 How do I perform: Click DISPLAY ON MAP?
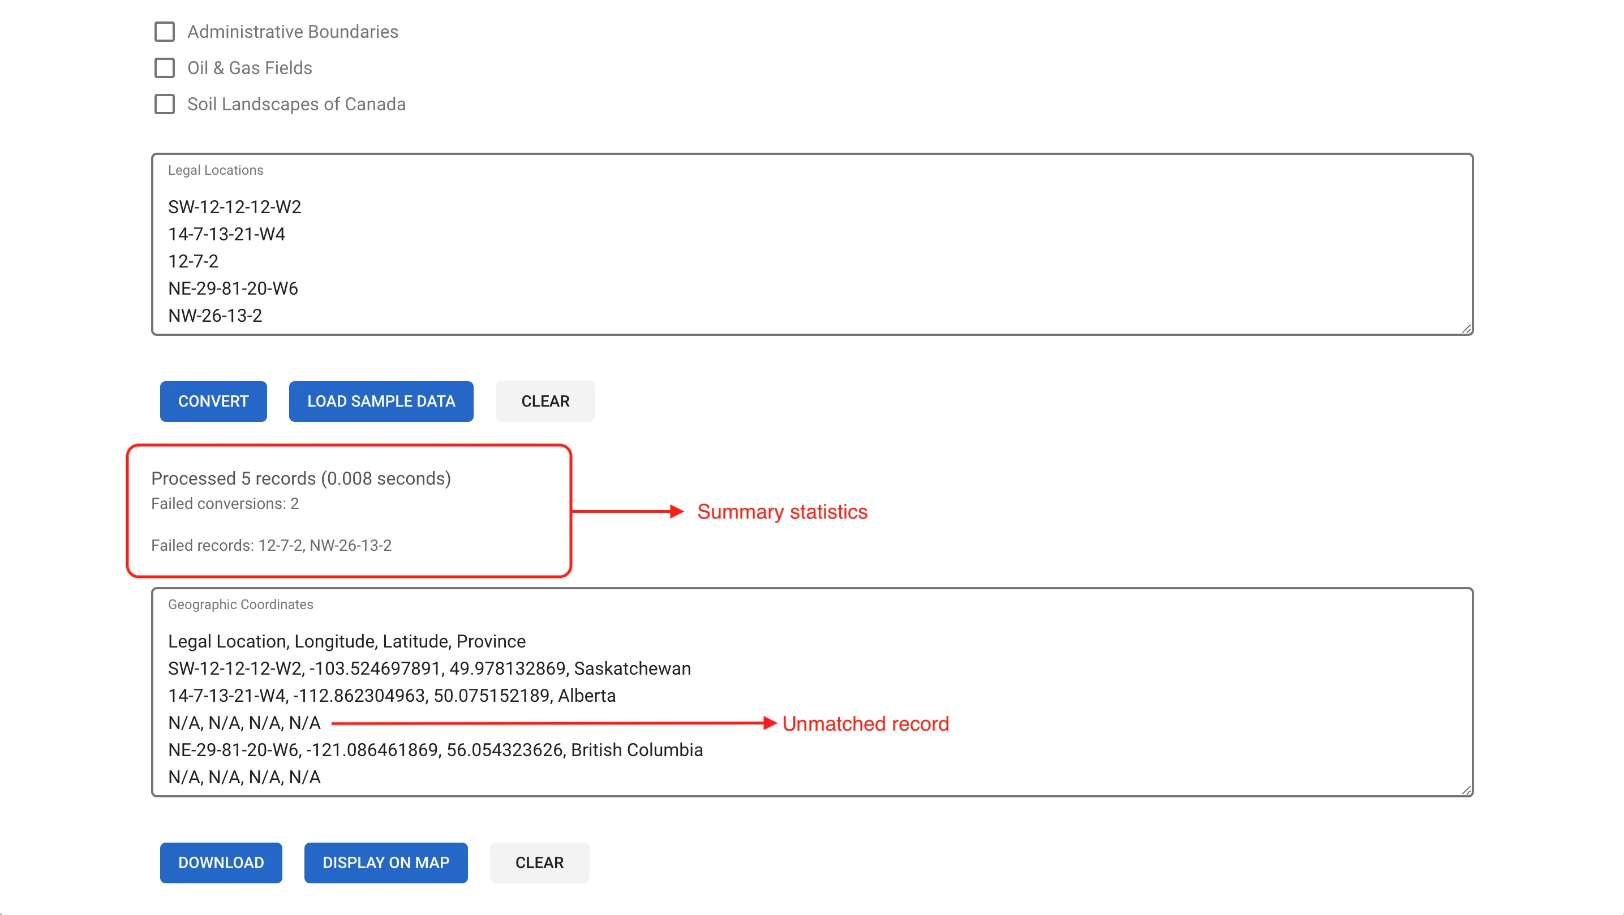(x=386, y=863)
